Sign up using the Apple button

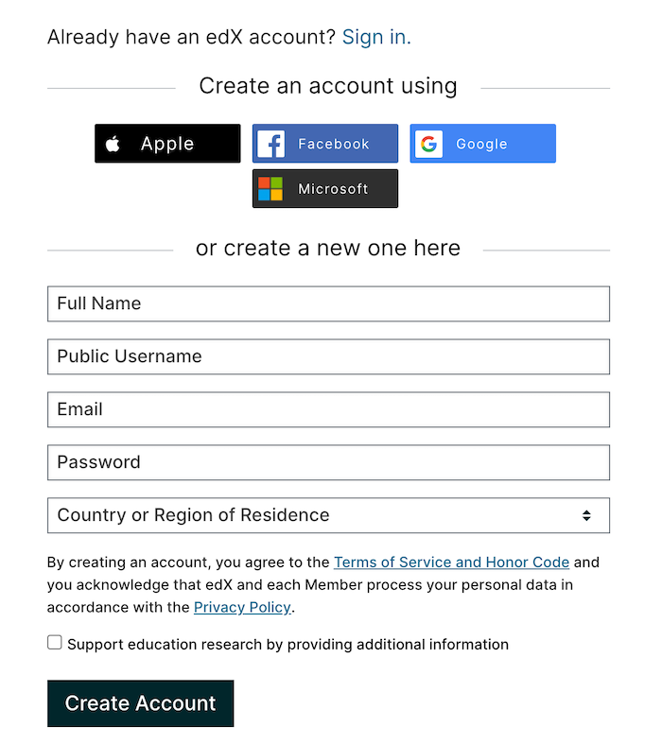167,144
